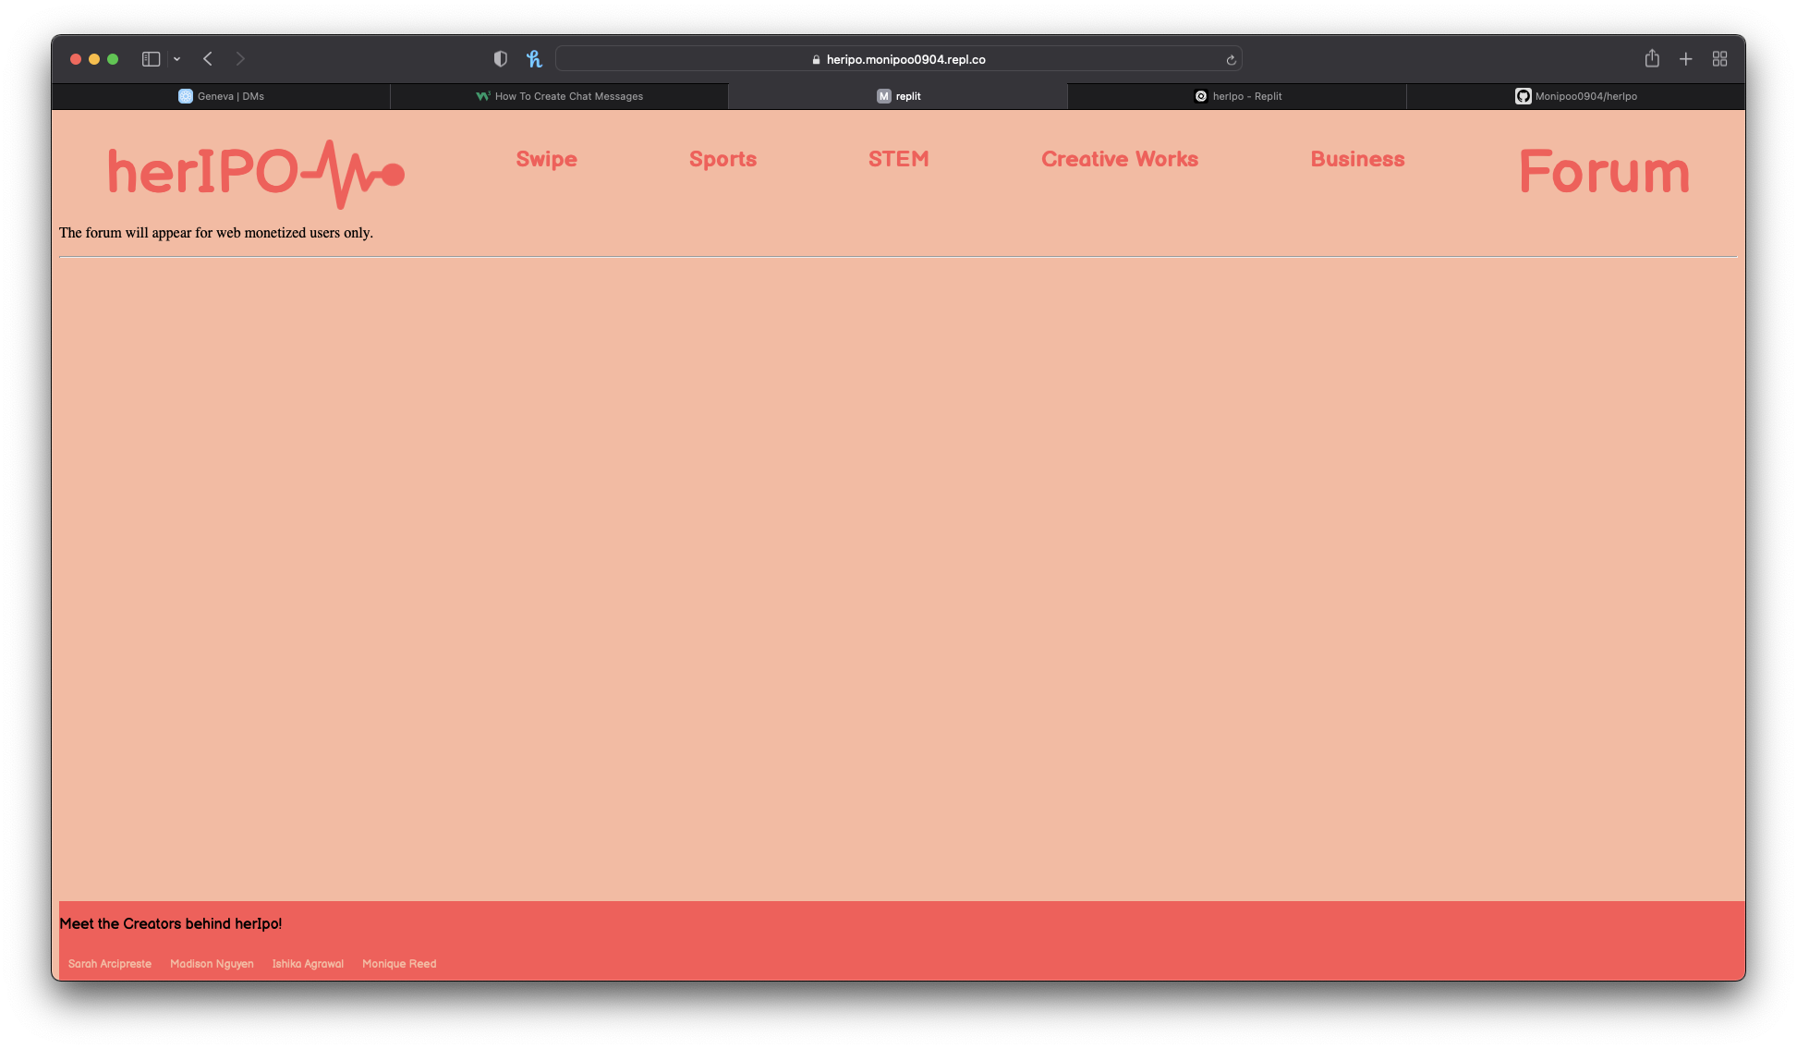
Task: Open the Honey extension icon
Action: click(533, 59)
